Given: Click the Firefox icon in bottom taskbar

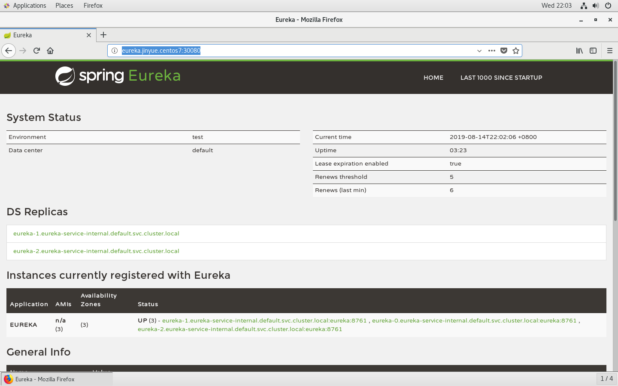Looking at the screenshot, I should pos(8,379).
